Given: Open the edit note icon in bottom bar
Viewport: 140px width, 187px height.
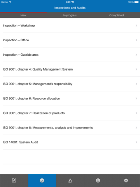Looking at the screenshot, I should tap(14, 180).
